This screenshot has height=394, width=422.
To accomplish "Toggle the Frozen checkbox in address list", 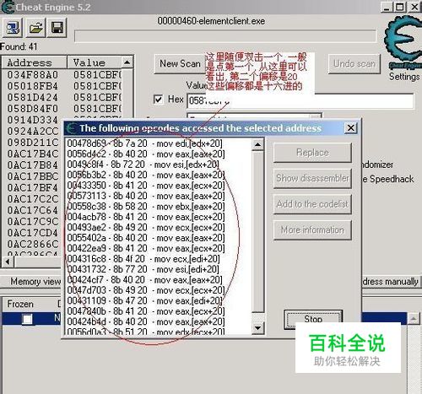I will click(27, 319).
